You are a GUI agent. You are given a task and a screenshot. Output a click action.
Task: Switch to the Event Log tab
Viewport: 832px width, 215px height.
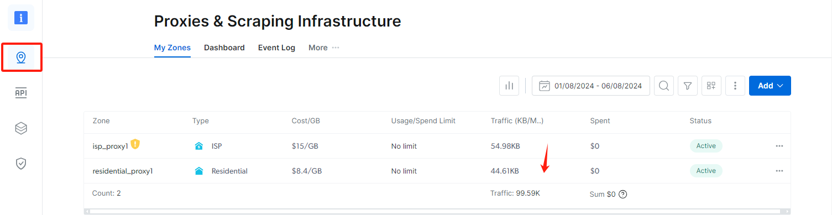(276, 48)
